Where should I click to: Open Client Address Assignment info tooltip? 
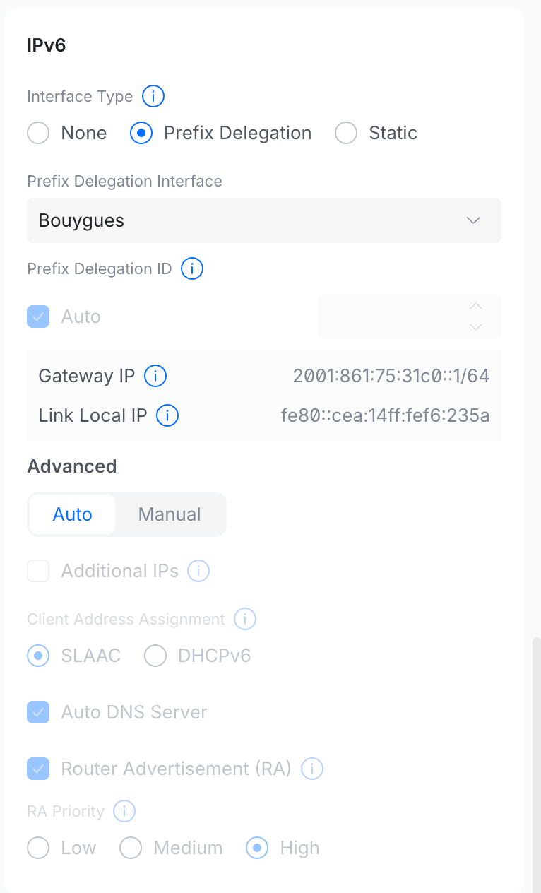coord(245,619)
